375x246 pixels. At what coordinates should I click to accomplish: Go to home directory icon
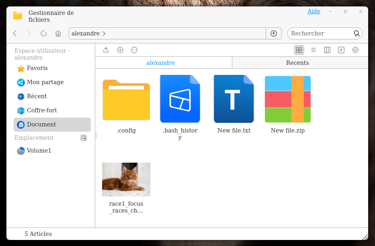point(58,33)
